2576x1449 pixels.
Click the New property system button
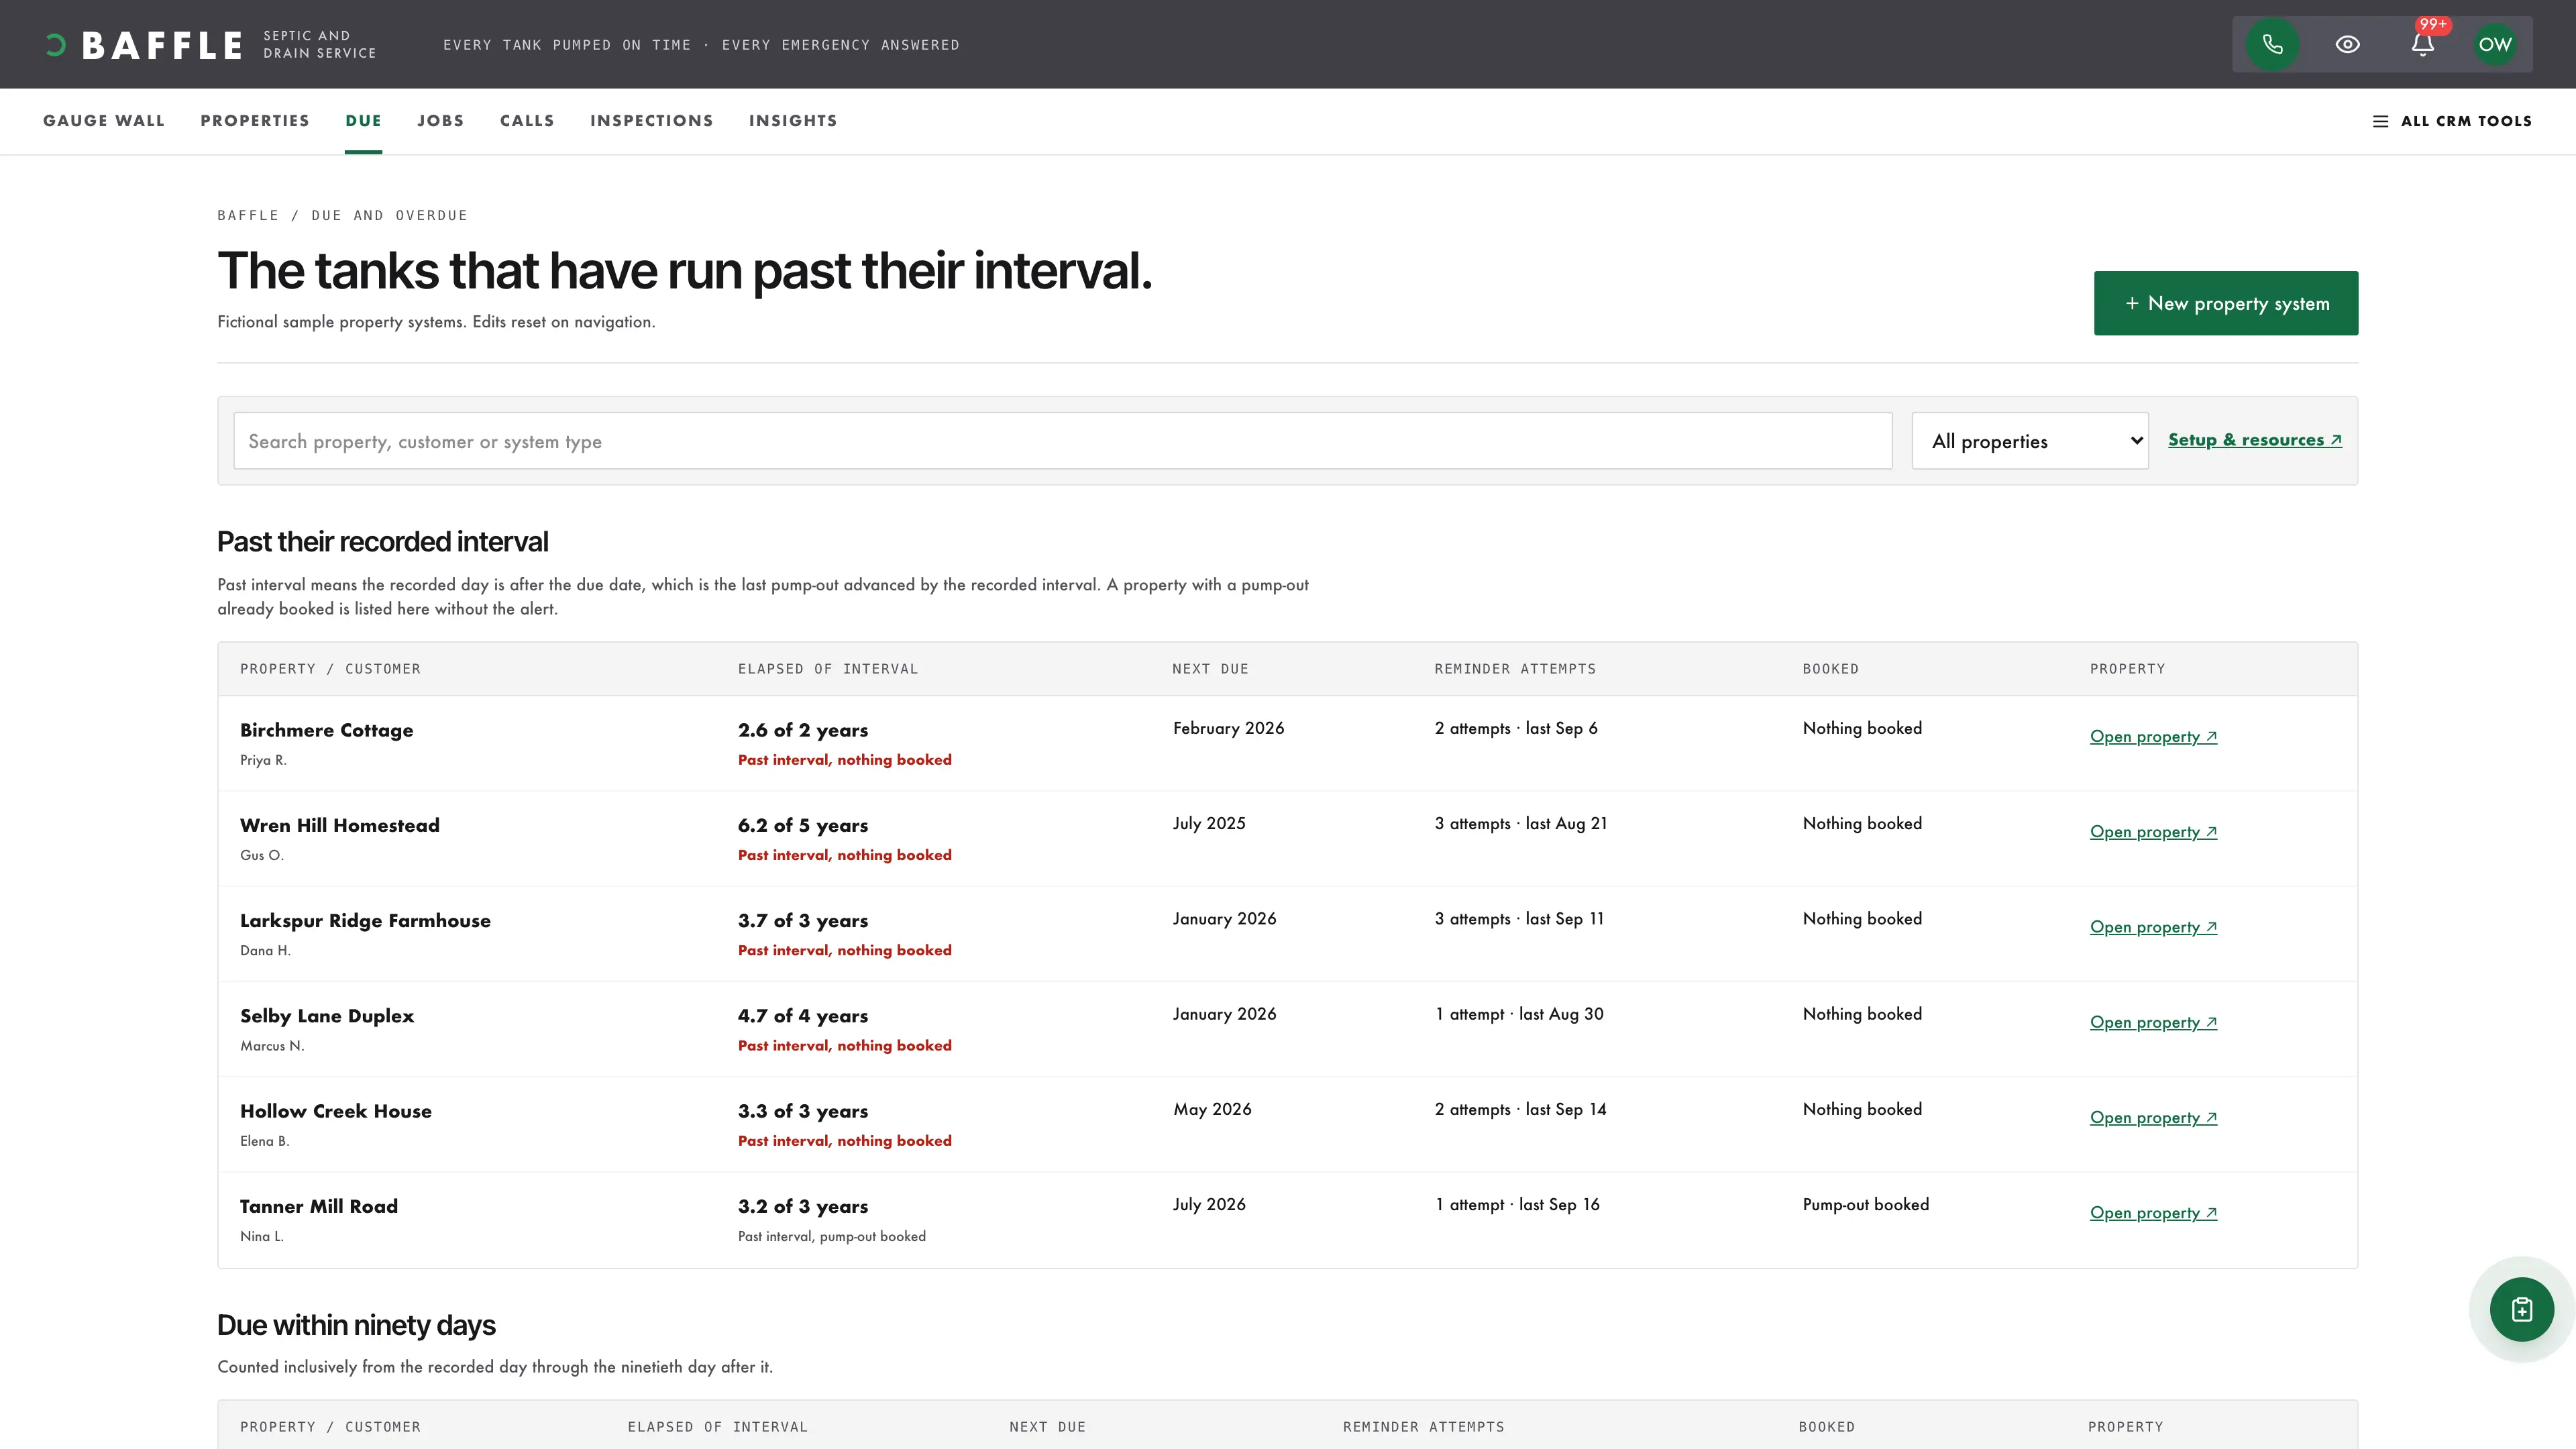(x=2226, y=303)
